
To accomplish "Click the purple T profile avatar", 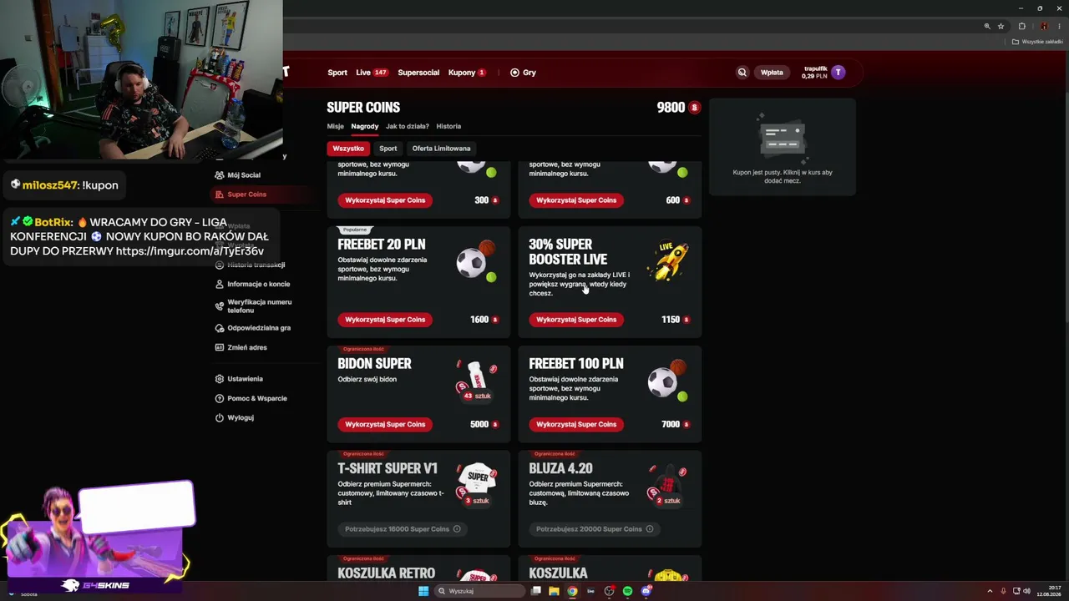I will click(838, 73).
